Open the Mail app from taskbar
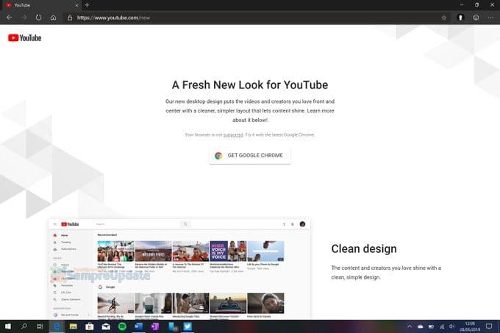 point(106,326)
